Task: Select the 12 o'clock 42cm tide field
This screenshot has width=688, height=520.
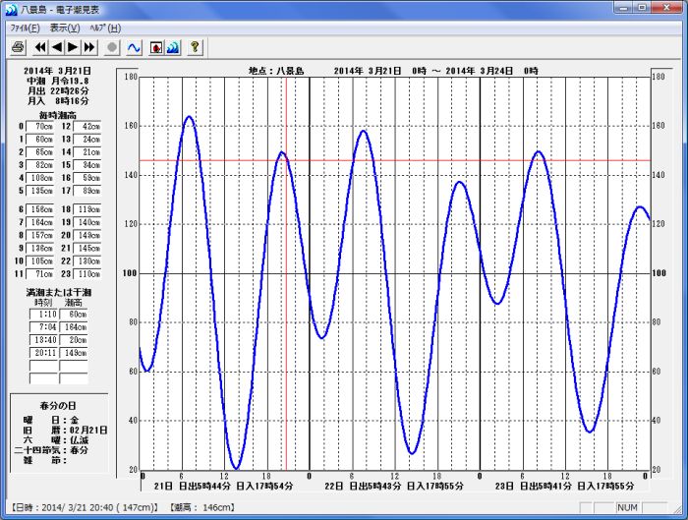Action: [x=90, y=126]
